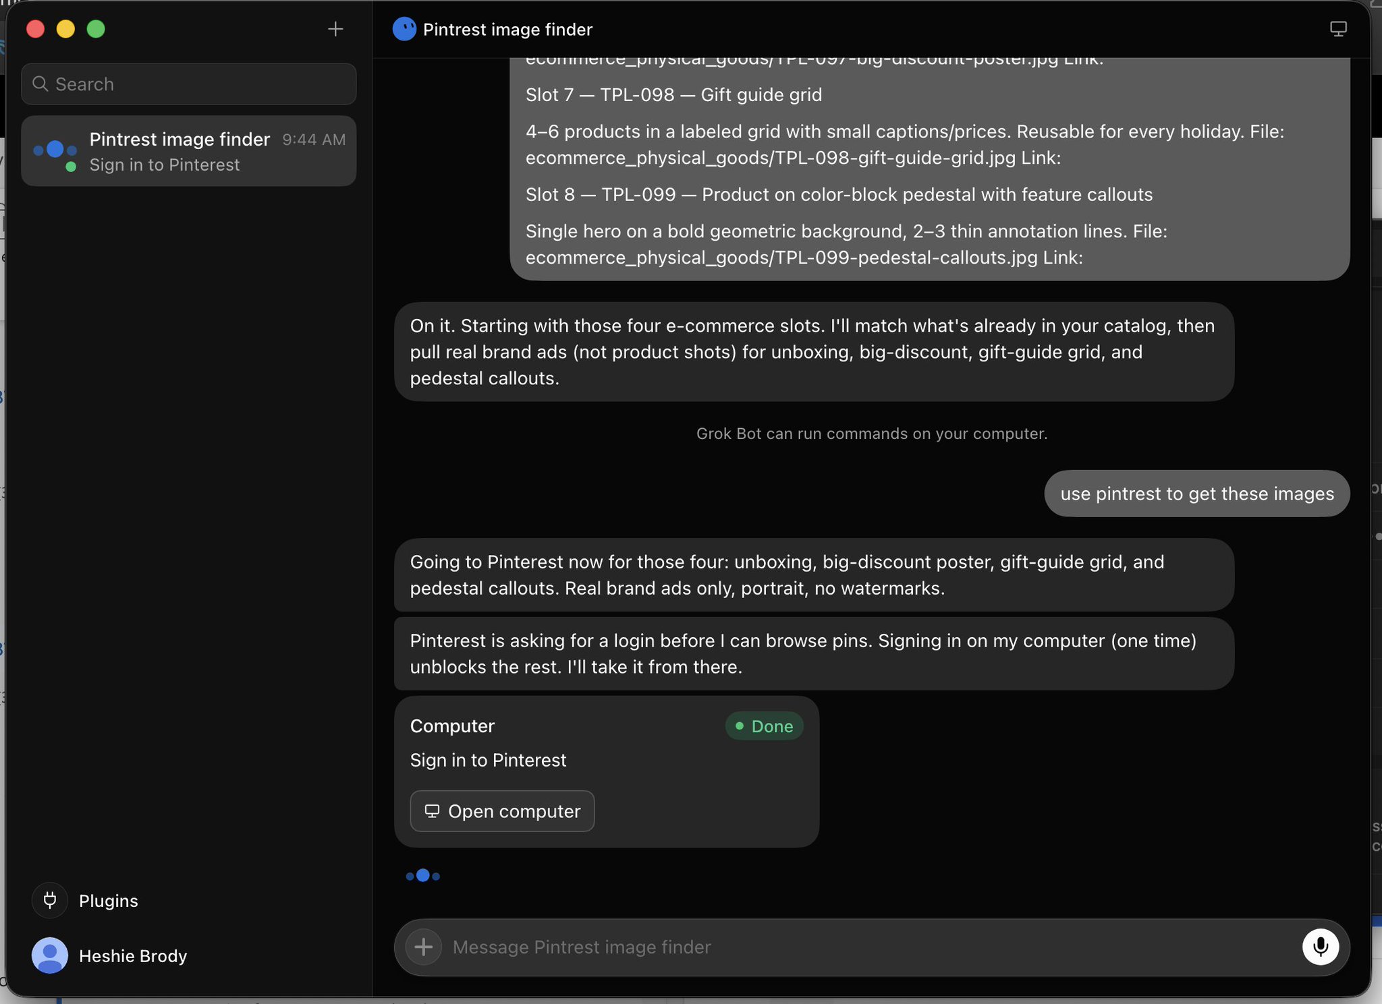Click the red close window button

point(35,29)
